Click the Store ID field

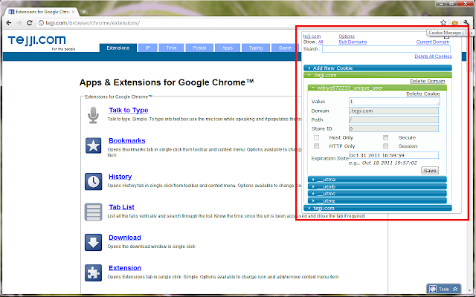pos(393,128)
